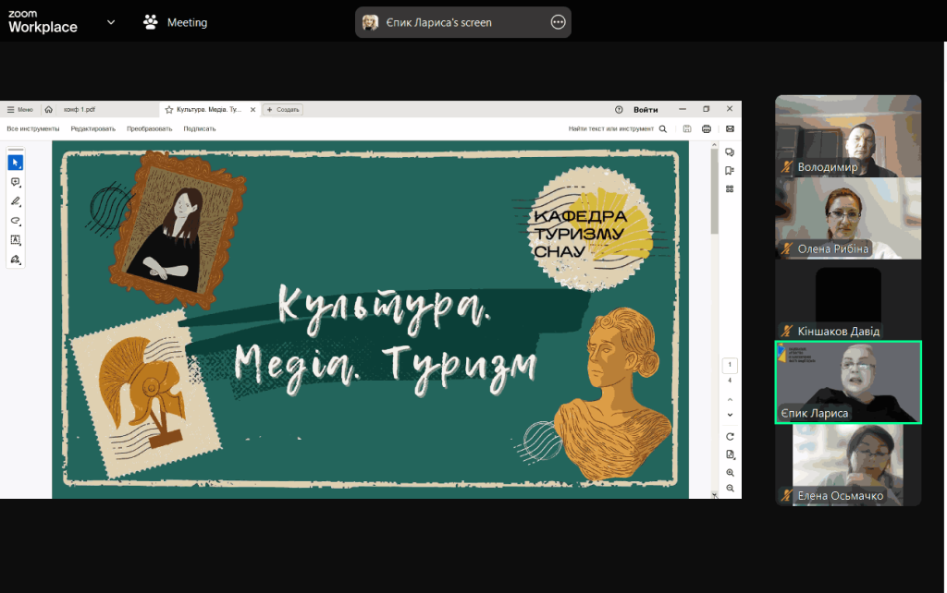Select the freehand draw loop tool
This screenshot has height=593, width=947.
click(x=16, y=221)
